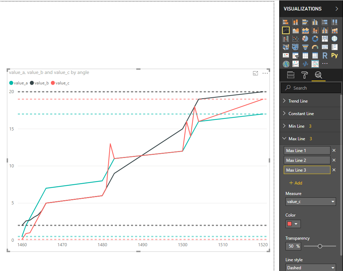343x271 pixels.
Task: Choose the gauge visualization icon
Action: point(315,47)
